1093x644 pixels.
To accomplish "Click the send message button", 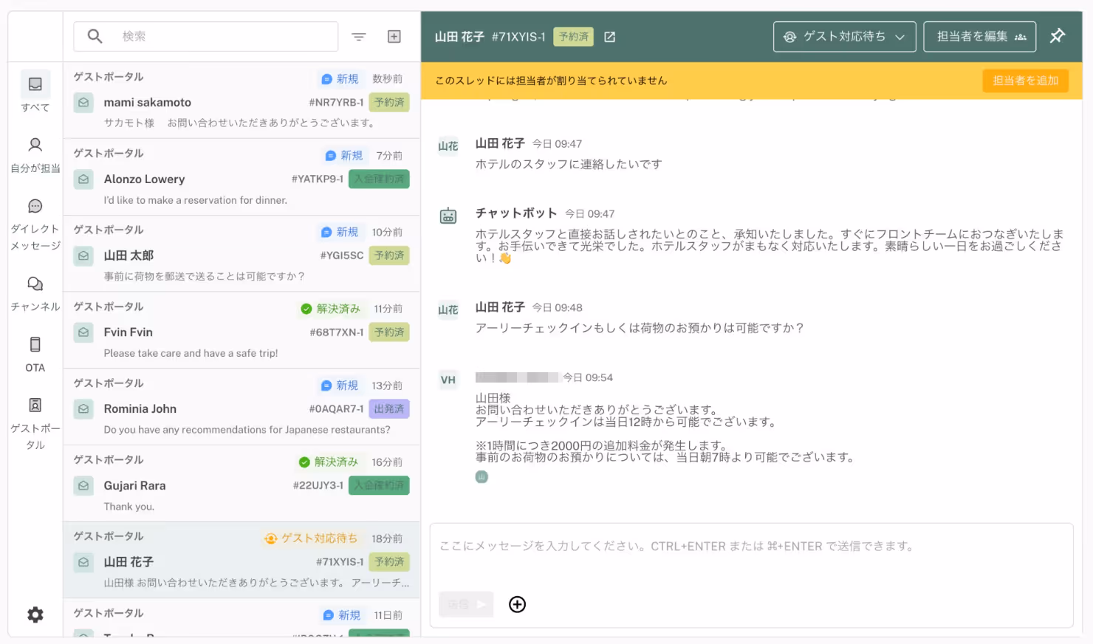I will click(x=466, y=604).
